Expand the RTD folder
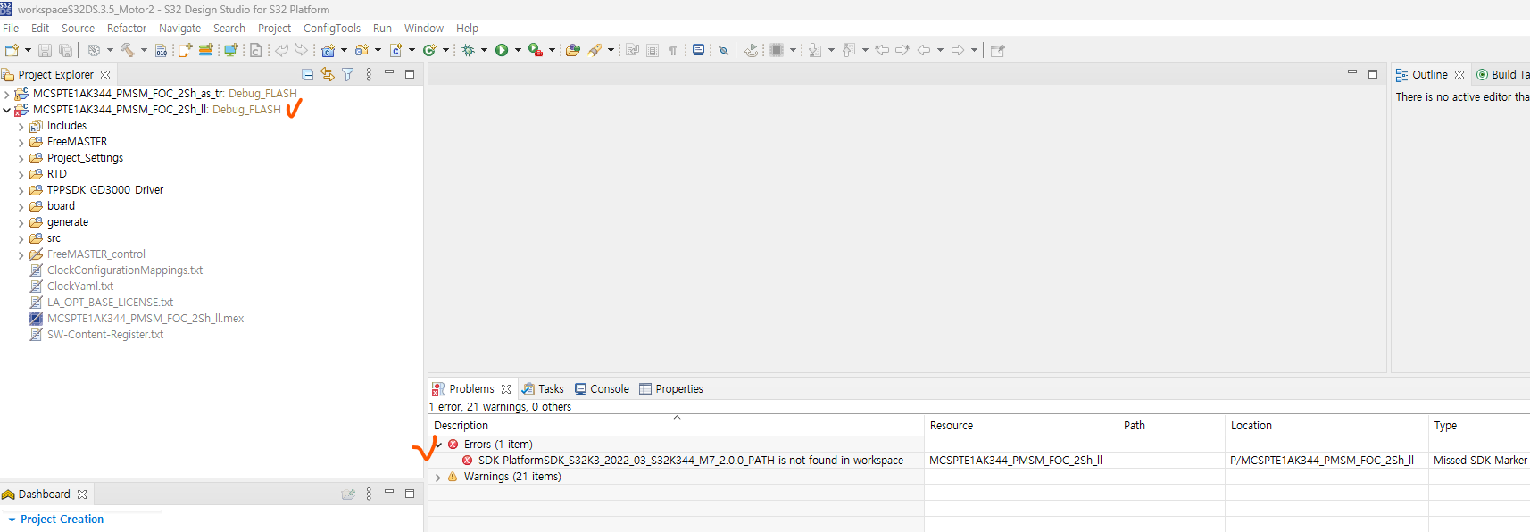The image size is (1530, 532). point(21,174)
